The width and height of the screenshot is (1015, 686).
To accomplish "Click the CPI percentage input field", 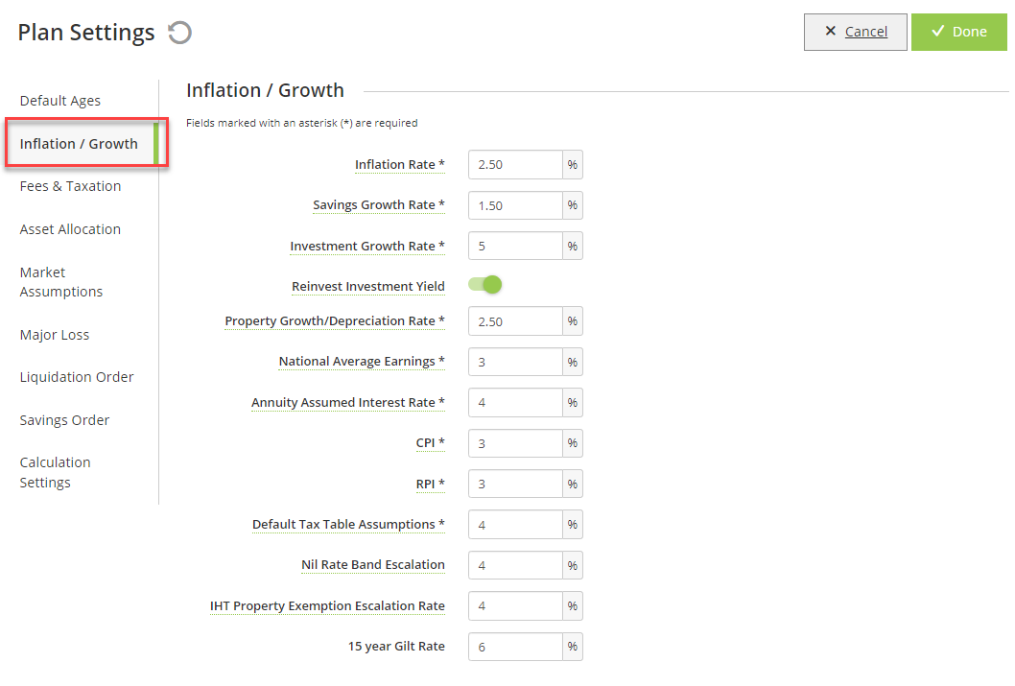I will coord(515,443).
